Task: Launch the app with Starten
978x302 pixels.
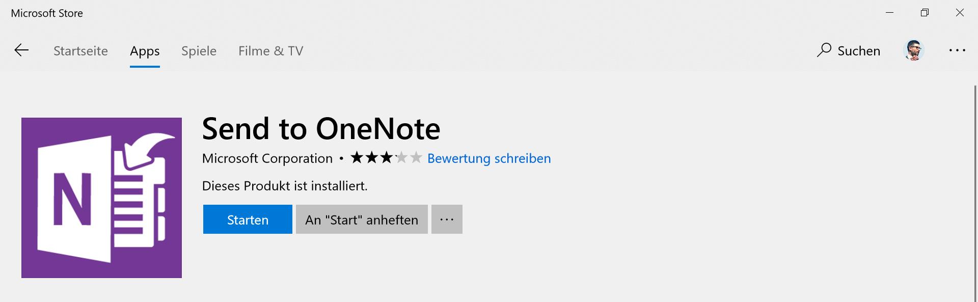Action: (x=248, y=219)
